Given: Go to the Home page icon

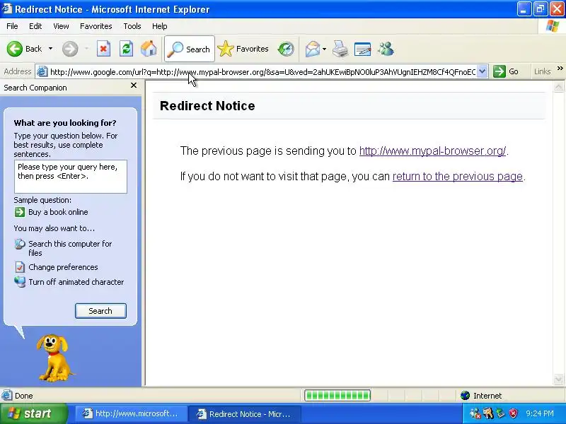Looking at the screenshot, I should (x=149, y=49).
